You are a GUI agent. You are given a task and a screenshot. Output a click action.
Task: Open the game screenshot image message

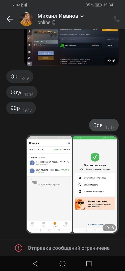click(72, 47)
